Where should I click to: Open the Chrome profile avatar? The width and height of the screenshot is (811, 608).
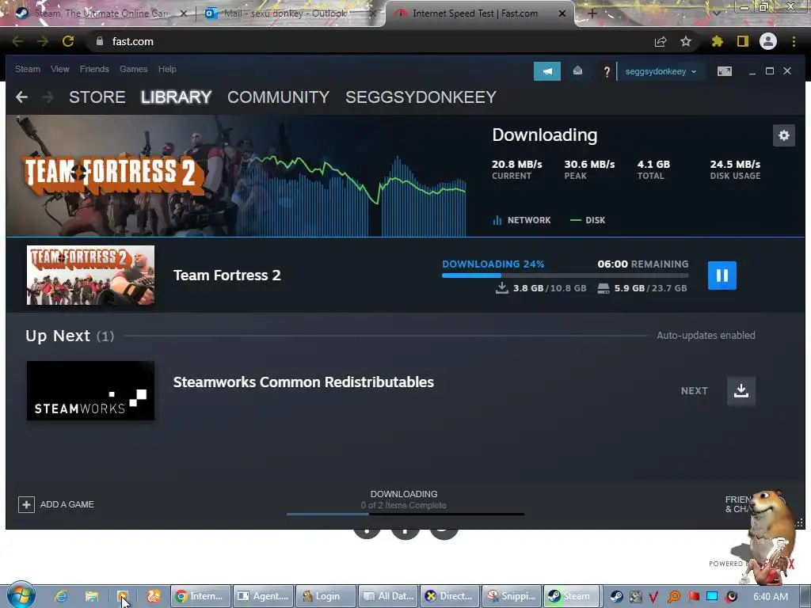tap(768, 41)
